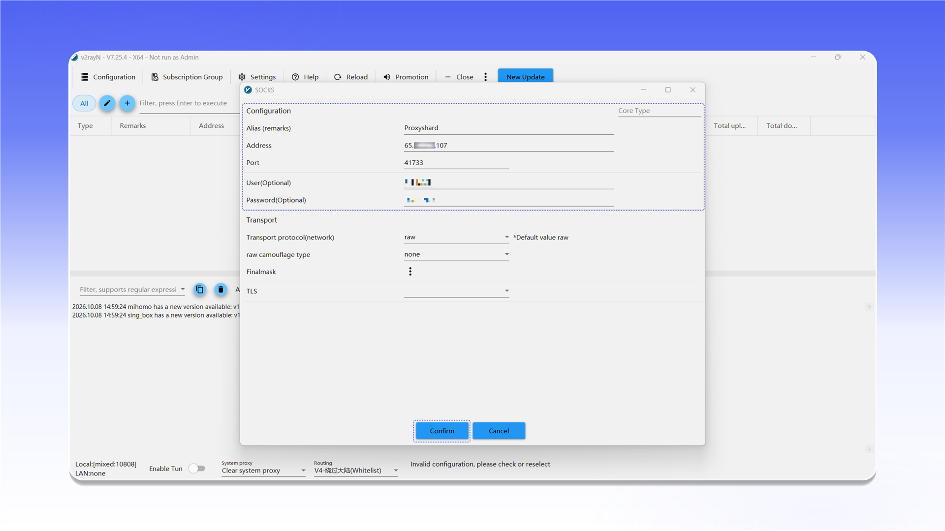
Task: Click the trash clear log icon
Action: tap(220, 290)
